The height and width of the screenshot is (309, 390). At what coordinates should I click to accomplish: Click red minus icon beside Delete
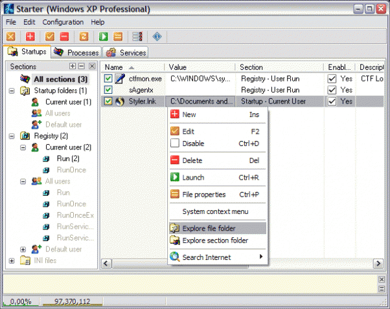[x=175, y=160]
